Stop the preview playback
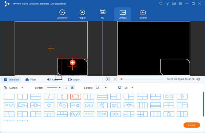 point(115,79)
